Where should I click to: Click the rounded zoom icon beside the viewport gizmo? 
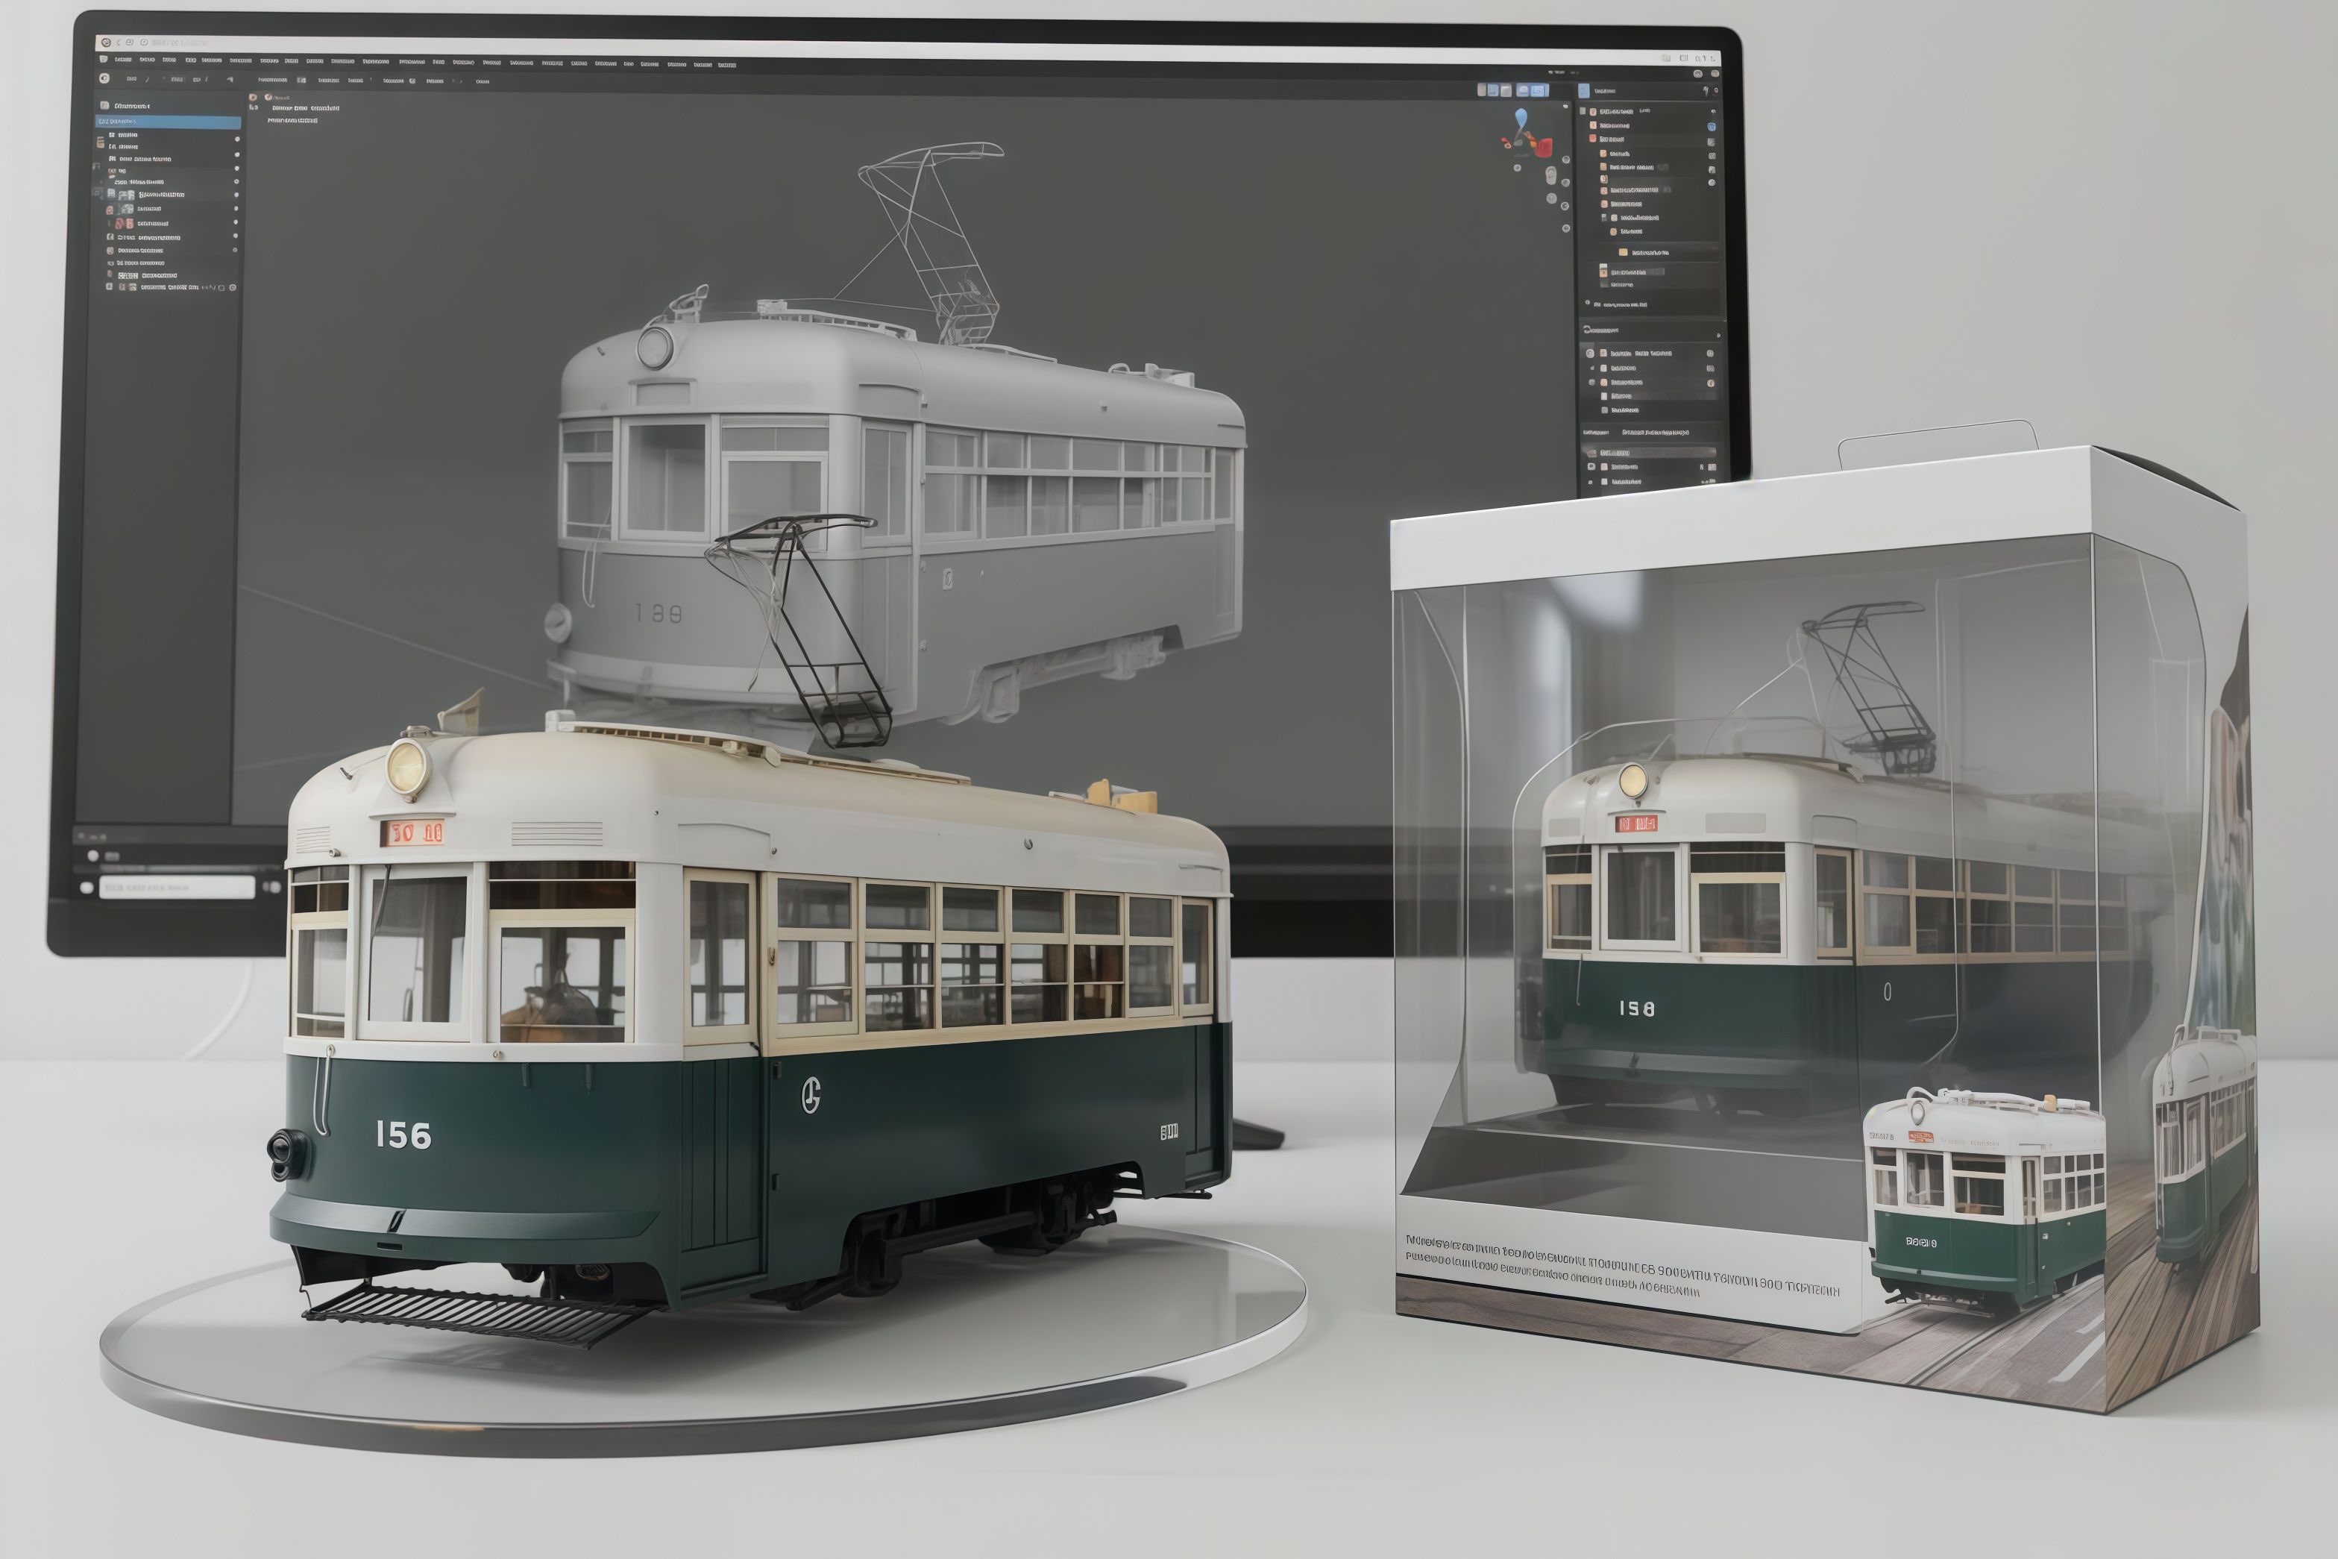click(1550, 176)
